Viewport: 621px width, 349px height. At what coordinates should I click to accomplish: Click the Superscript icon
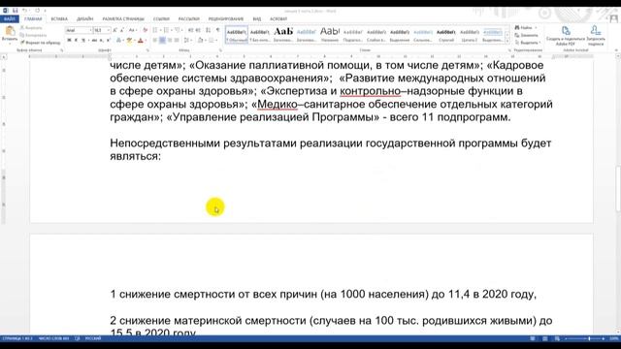108,40
